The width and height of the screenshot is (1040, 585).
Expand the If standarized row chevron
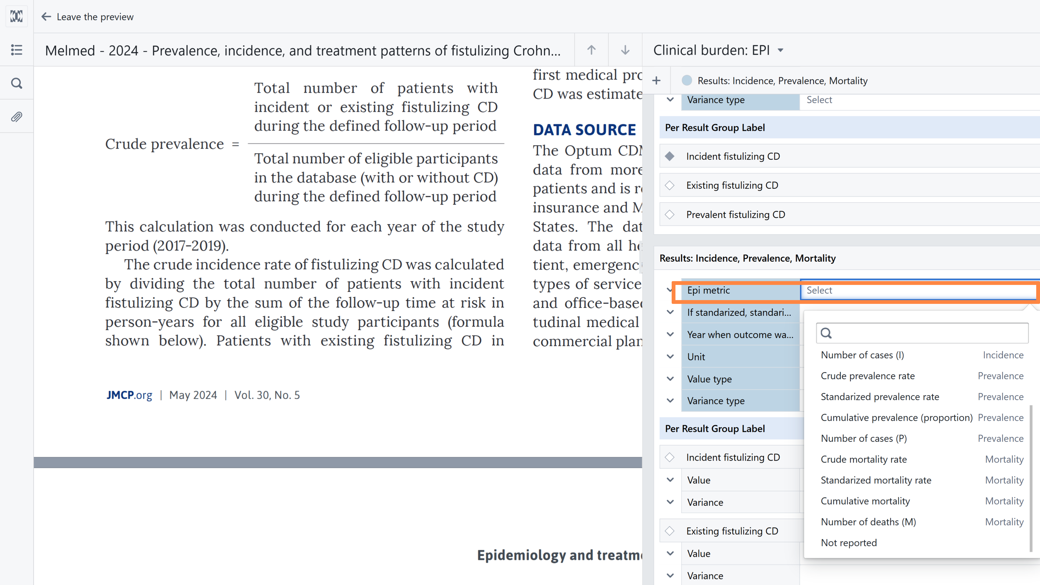click(670, 312)
